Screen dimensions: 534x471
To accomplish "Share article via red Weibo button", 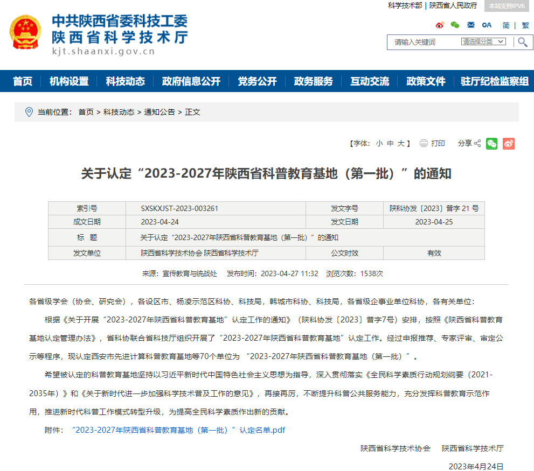I will [508, 143].
